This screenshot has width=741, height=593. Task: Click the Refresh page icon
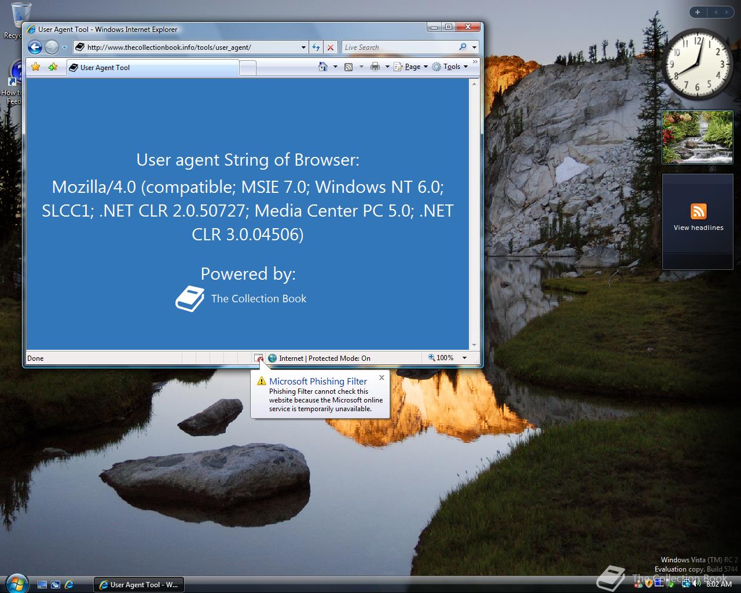point(316,47)
